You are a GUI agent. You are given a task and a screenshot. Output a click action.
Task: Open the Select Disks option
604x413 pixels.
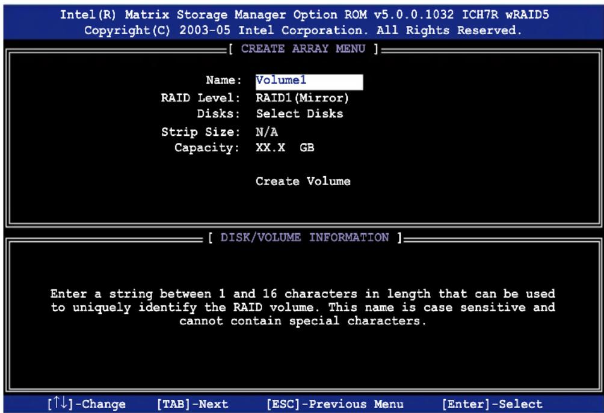point(300,114)
